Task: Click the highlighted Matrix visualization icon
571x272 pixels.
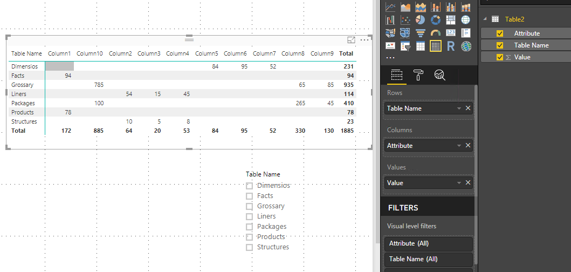Action: tap(436, 46)
